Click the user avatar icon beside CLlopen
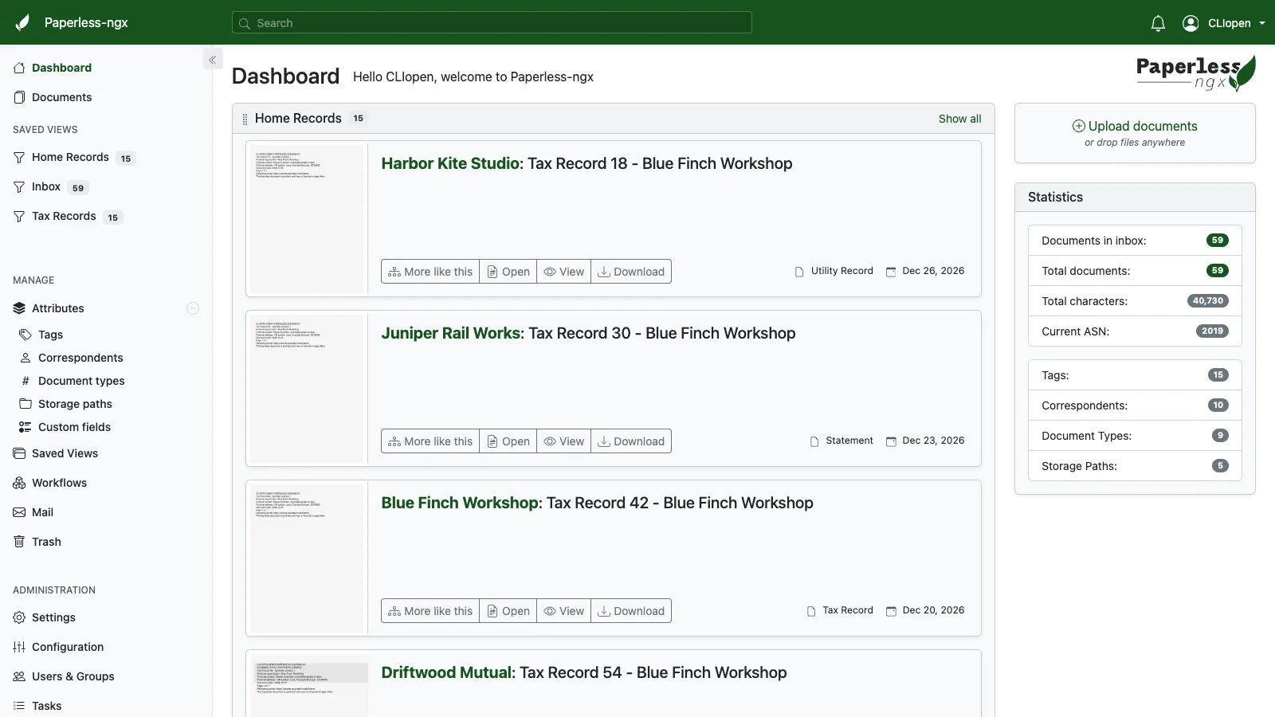Image resolution: width=1275 pixels, height=717 pixels. tap(1191, 23)
